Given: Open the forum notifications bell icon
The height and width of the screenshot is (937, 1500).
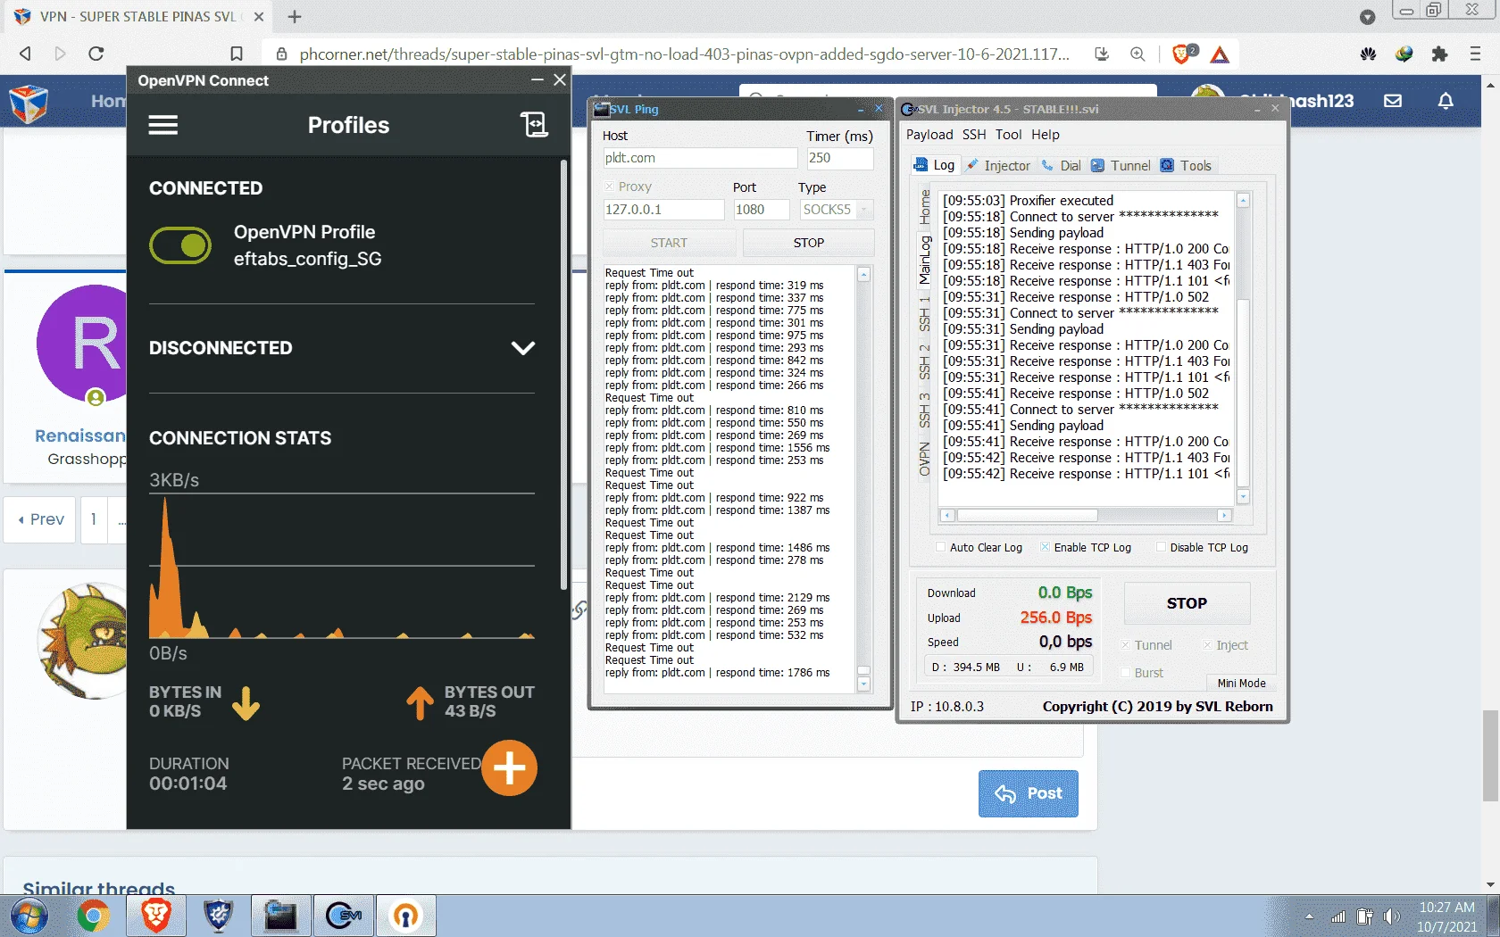Looking at the screenshot, I should tap(1446, 101).
